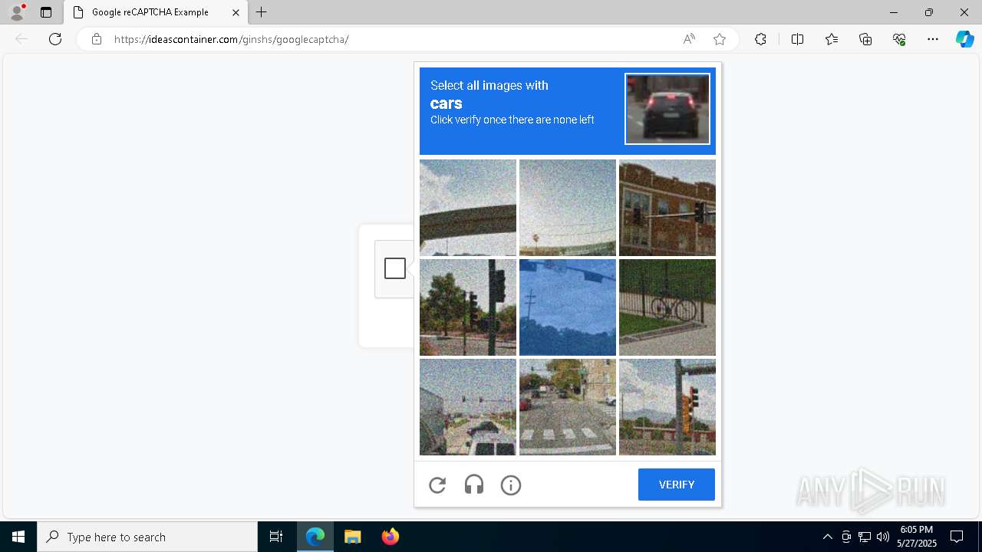This screenshot has height=552, width=982.
Task: Open Task View on taskbar
Action: point(276,537)
